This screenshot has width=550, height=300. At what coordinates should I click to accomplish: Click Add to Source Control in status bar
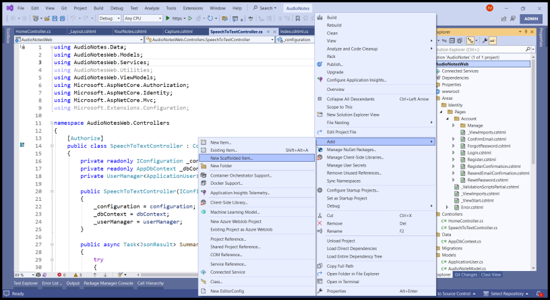click(x=456, y=294)
